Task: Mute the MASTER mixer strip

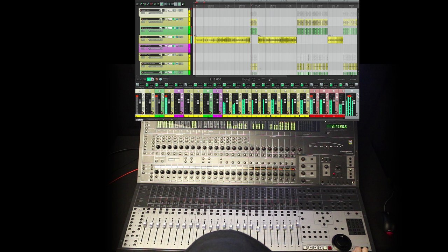Action: pyautogui.click(x=358, y=94)
